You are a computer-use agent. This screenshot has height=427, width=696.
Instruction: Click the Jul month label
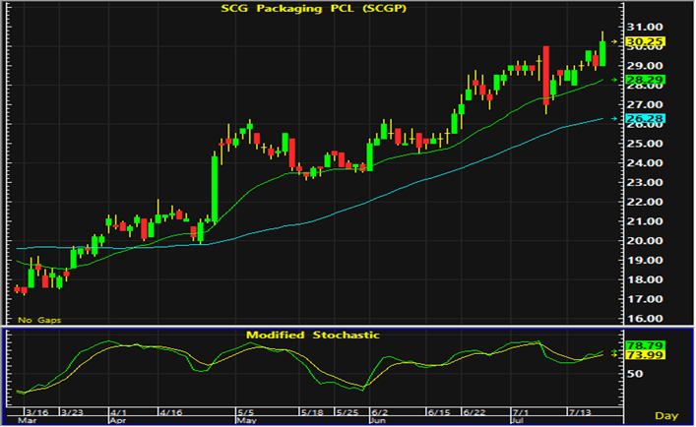pos(518,420)
